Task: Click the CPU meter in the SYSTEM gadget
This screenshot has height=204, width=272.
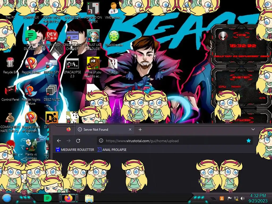Action: 229,87
